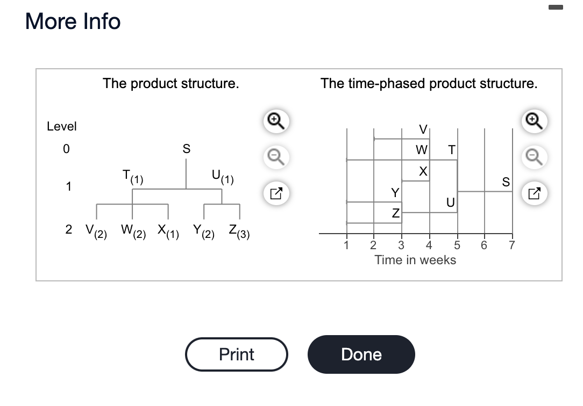583x406 pixels.
Task: Click the W bar in the time-phased chart
Action: (x=421, y=150)
